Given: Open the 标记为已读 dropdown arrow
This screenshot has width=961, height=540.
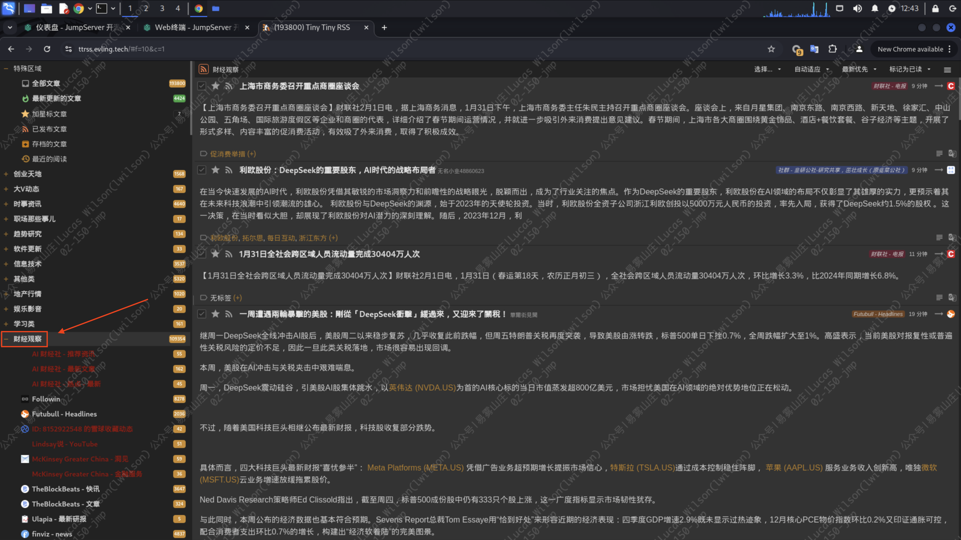Looking at the screenshot, I should click(929, 69).
